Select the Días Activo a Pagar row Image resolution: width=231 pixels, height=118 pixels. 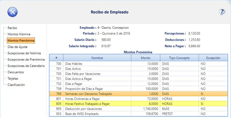click(x=138, y=79)
